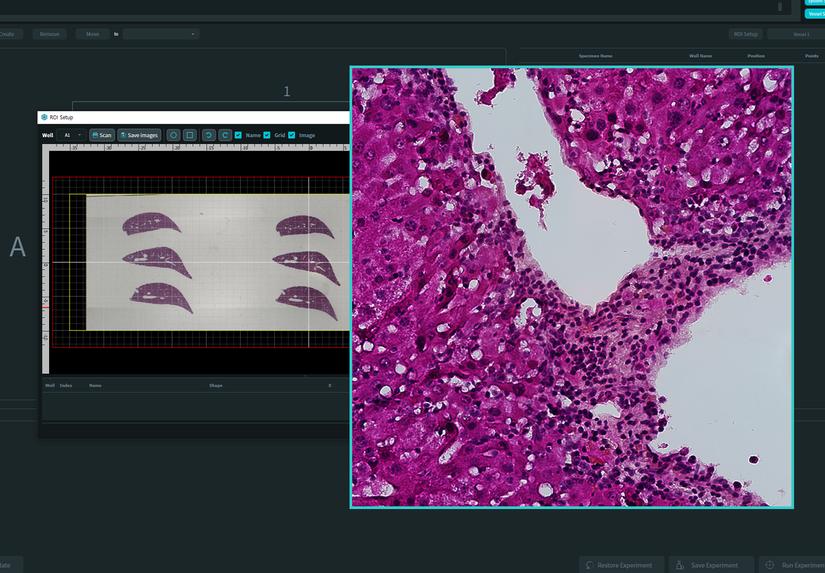Click the -35 mark on the horizontal ruler
This screenshot has width=825, height=573.
point(75,148)
